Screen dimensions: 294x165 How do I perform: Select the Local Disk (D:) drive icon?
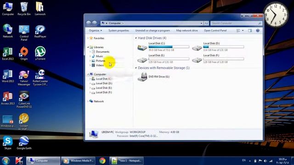(197, 48)
